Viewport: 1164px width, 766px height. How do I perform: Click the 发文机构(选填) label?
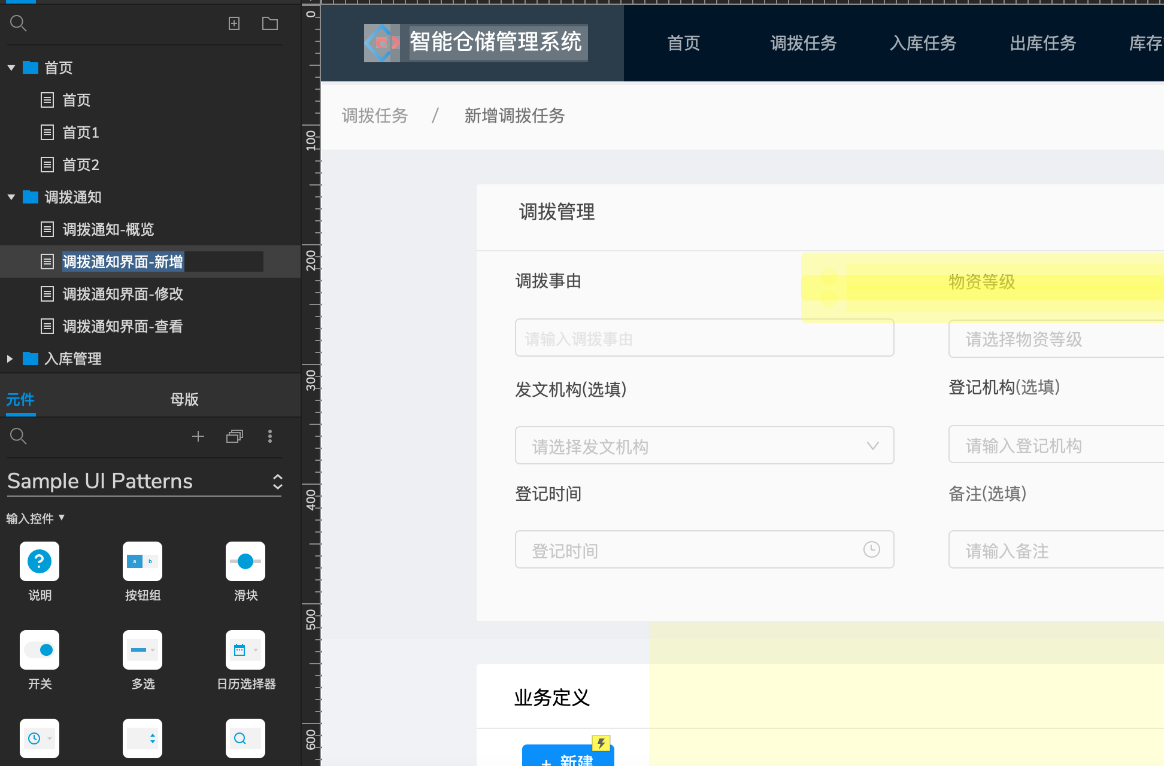571,390
